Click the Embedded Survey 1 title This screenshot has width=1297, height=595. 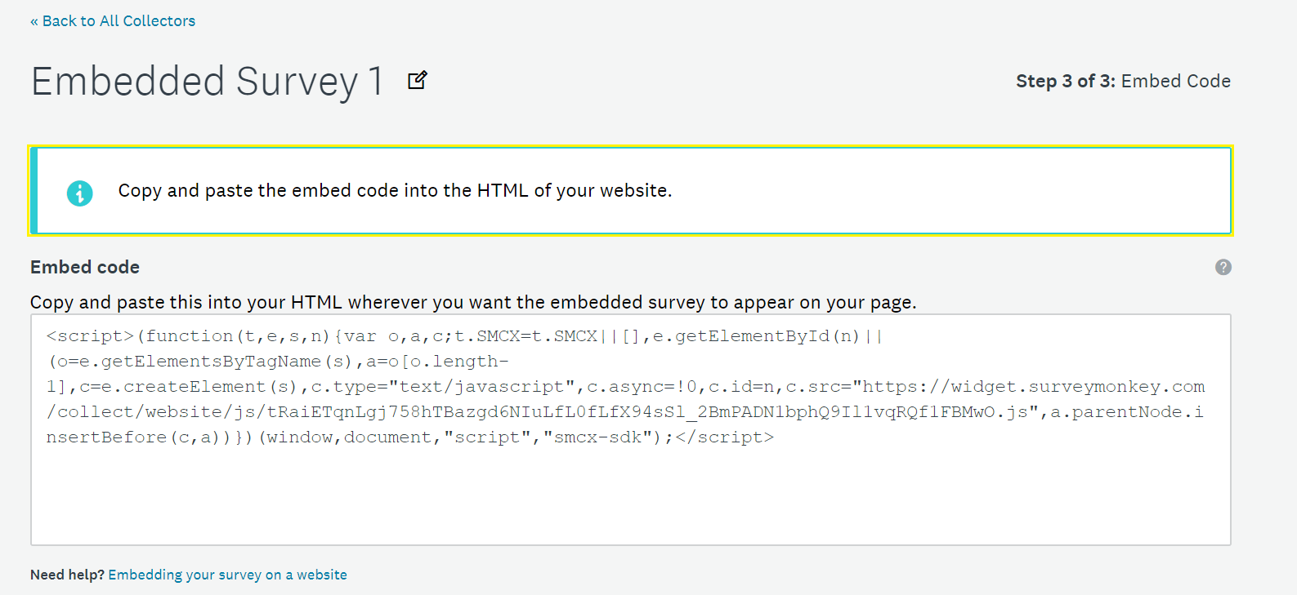coord(207,81)
